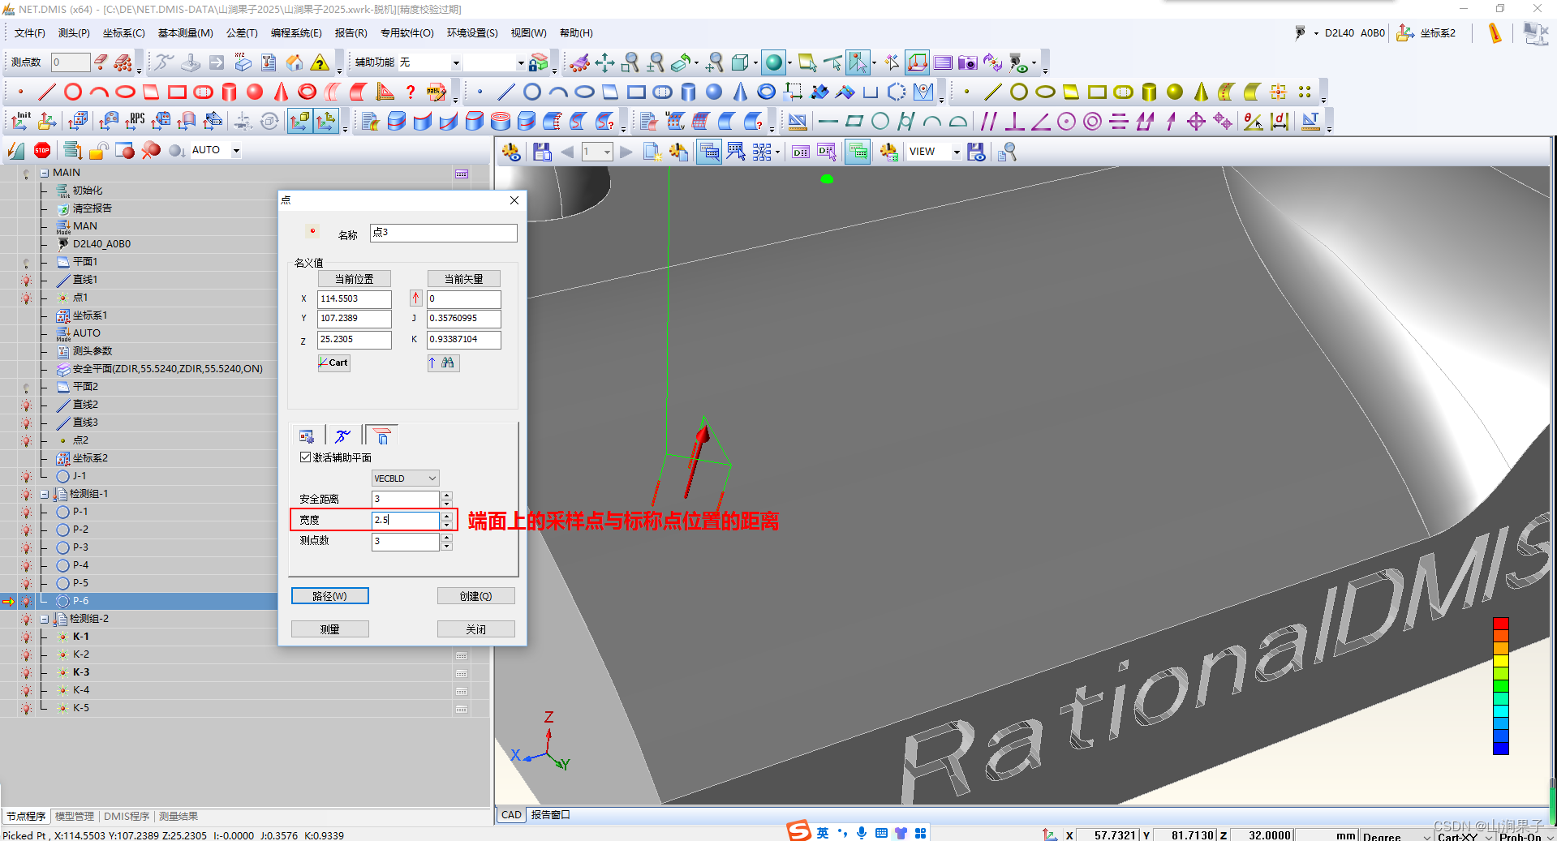Click the flip vector arrow button
Viewport: 1557px width, 841px height.
coord(415,298)
